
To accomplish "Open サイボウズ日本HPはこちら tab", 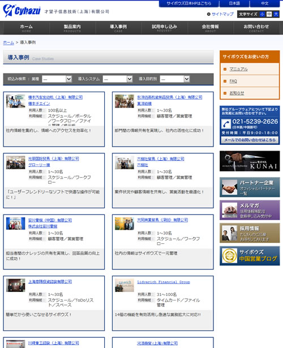I will [189, 3].
